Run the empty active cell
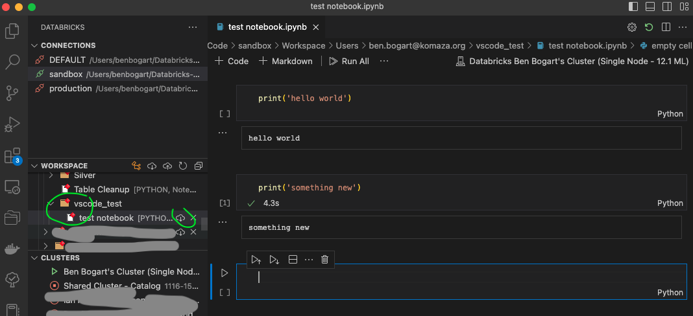Screen dimensions: 693x316 pos(225,273)
